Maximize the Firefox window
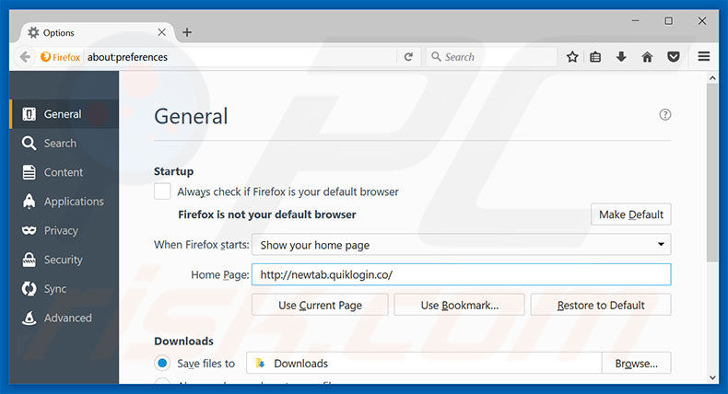728x394 pixels. click(669, 21)
